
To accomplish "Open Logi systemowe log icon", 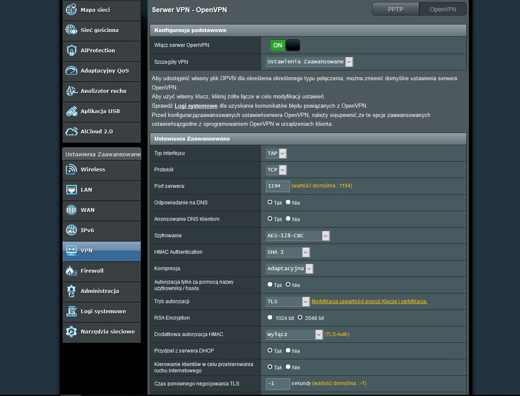I will [71, 311].
